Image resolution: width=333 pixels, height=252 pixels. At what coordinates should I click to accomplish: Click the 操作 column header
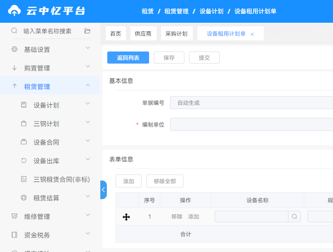click(x=185, y=200)
